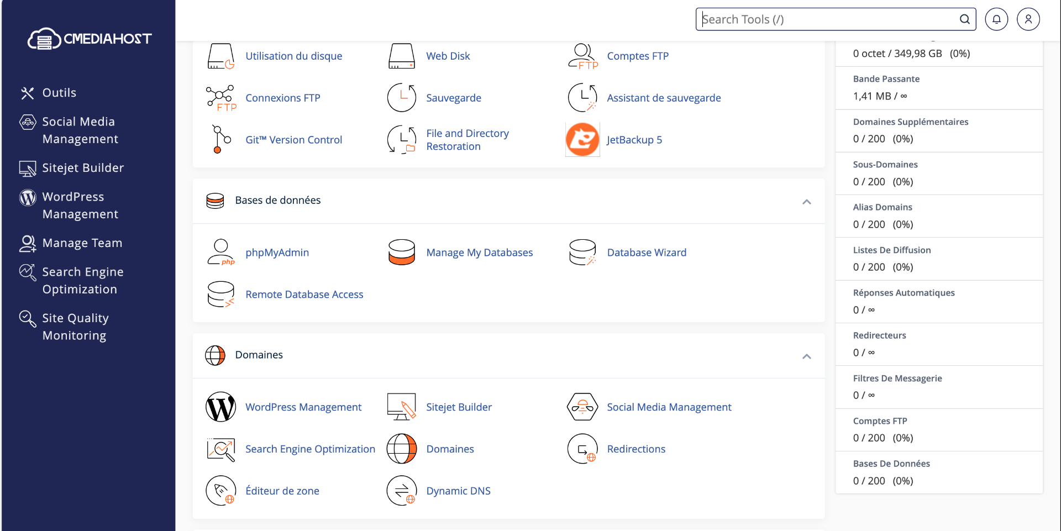Click the Database Wizard icon

pos(582,253)
